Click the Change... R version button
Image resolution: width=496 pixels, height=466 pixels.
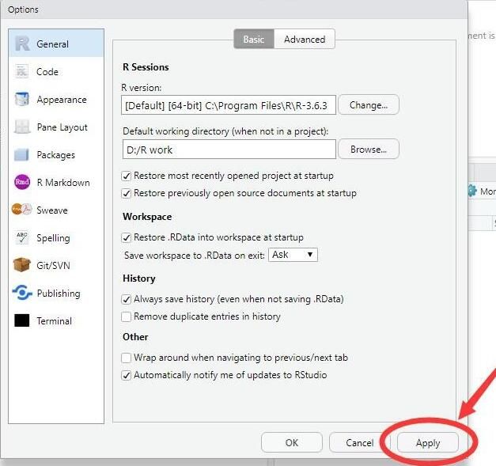[x=369, y=104]
